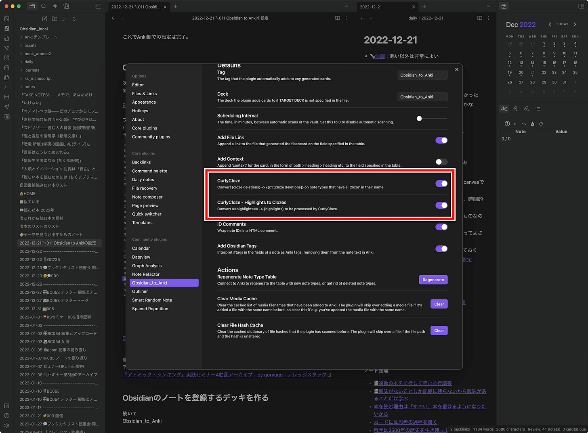Go to next month in calendar

(575, 24)
